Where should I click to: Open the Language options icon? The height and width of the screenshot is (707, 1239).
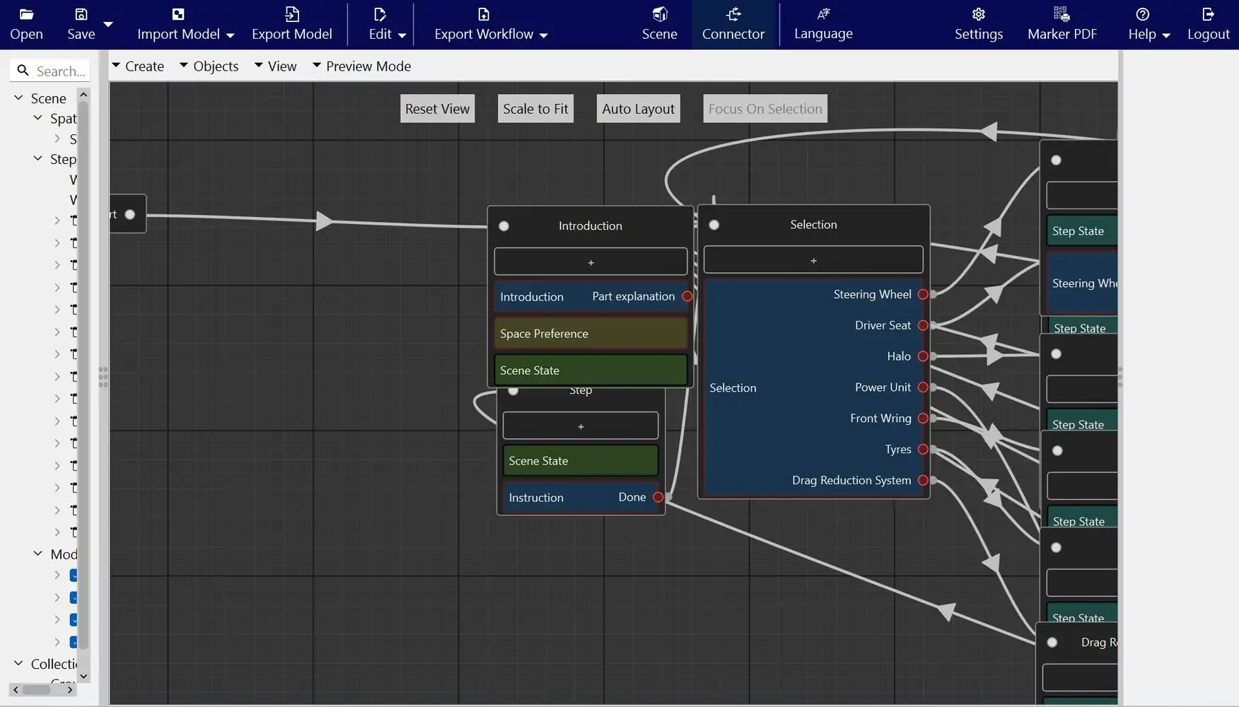click(823, 13)
